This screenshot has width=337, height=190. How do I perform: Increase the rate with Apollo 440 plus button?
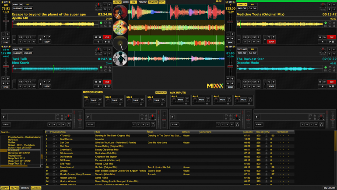coord(8,34)
